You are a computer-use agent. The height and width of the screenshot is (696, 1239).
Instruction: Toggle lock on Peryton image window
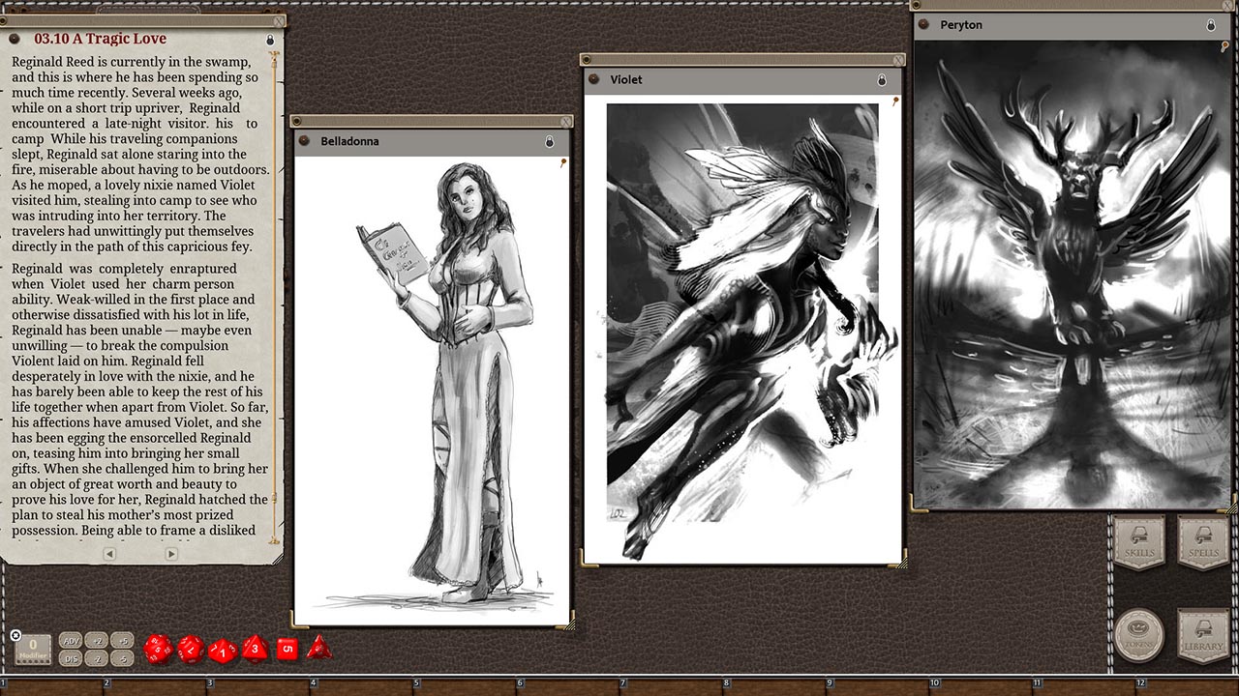click(x=1211, y=25)
